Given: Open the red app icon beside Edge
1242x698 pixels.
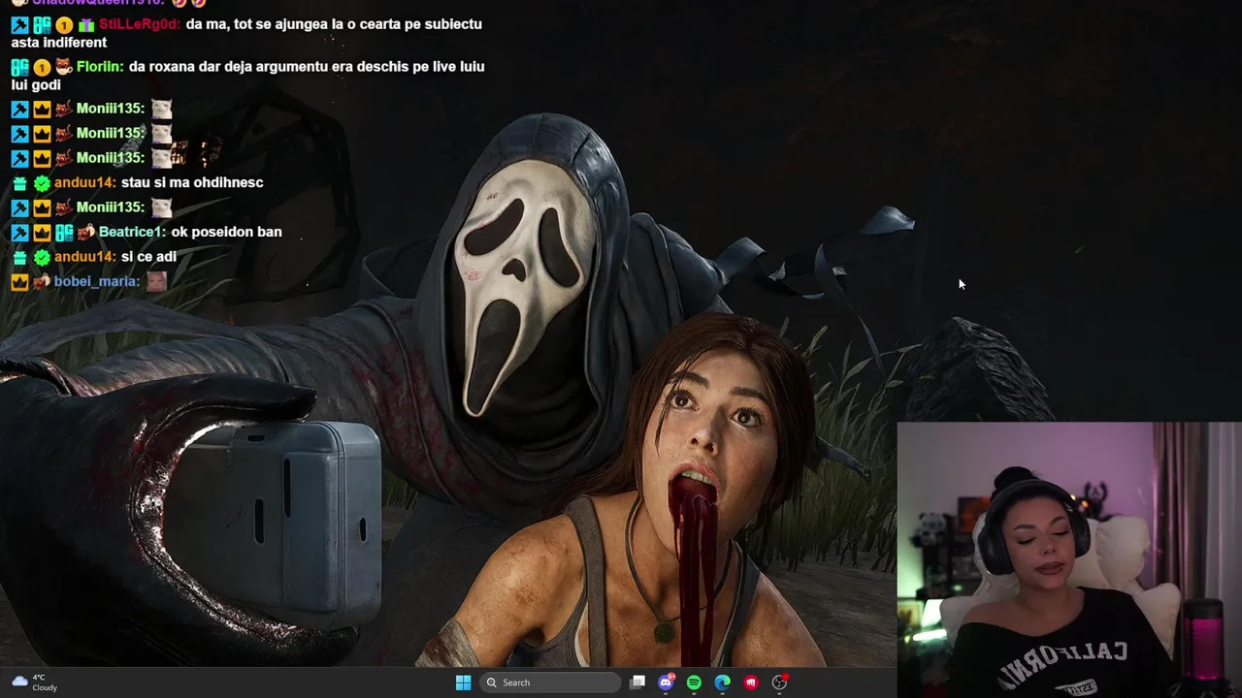Looking at the screenshot, I should (x=751, y=682).
